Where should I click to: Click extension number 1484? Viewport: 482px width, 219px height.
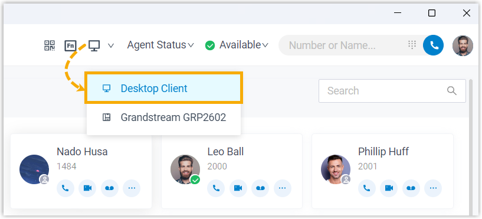(67, 166)
